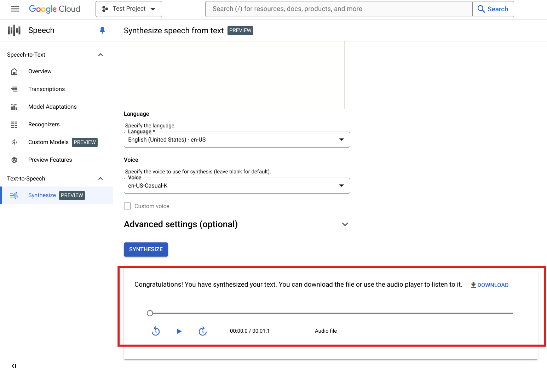Open Transcriptions in the sidebar
Image resolution: width=547 pixels, height=373 pixels.
[46, 89]
